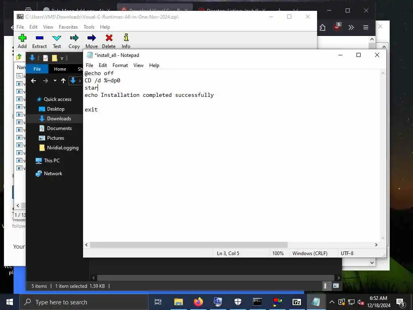Open Downloads in the navigation pane

tap(59, 119)
